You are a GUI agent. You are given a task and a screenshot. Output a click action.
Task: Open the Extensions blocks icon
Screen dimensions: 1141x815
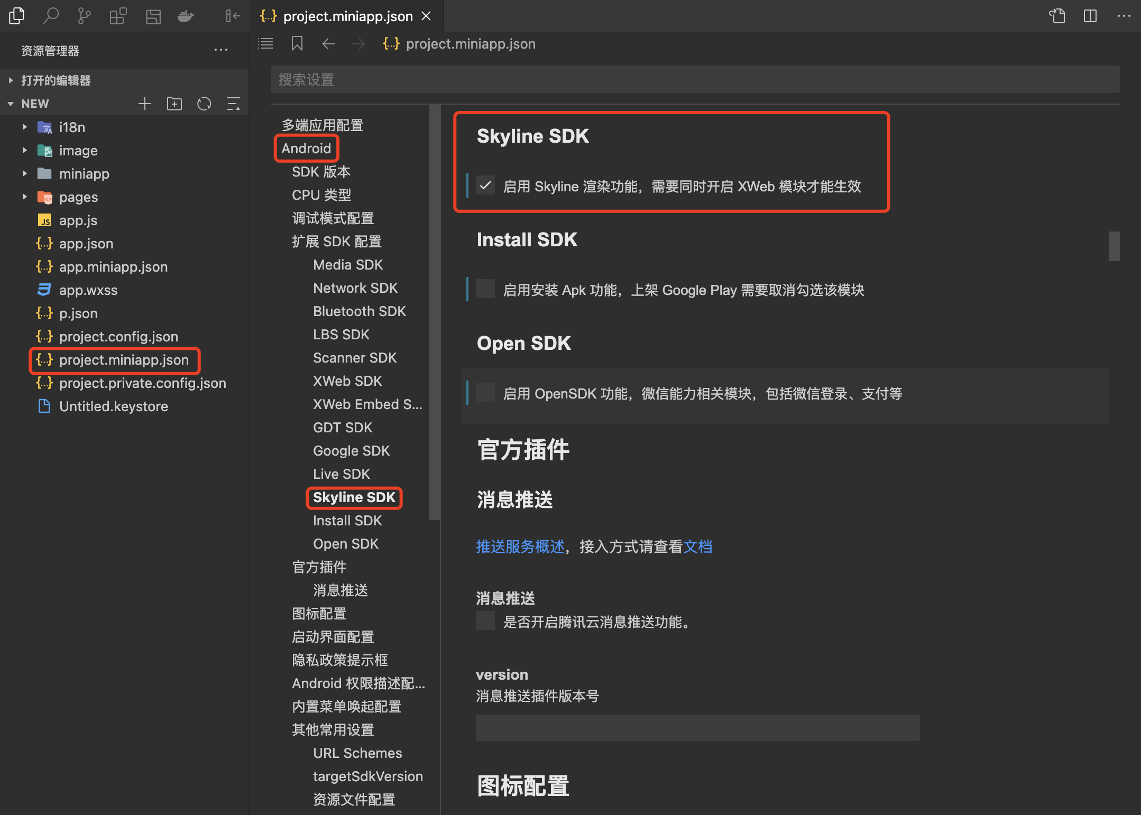[x=118, y=16]
